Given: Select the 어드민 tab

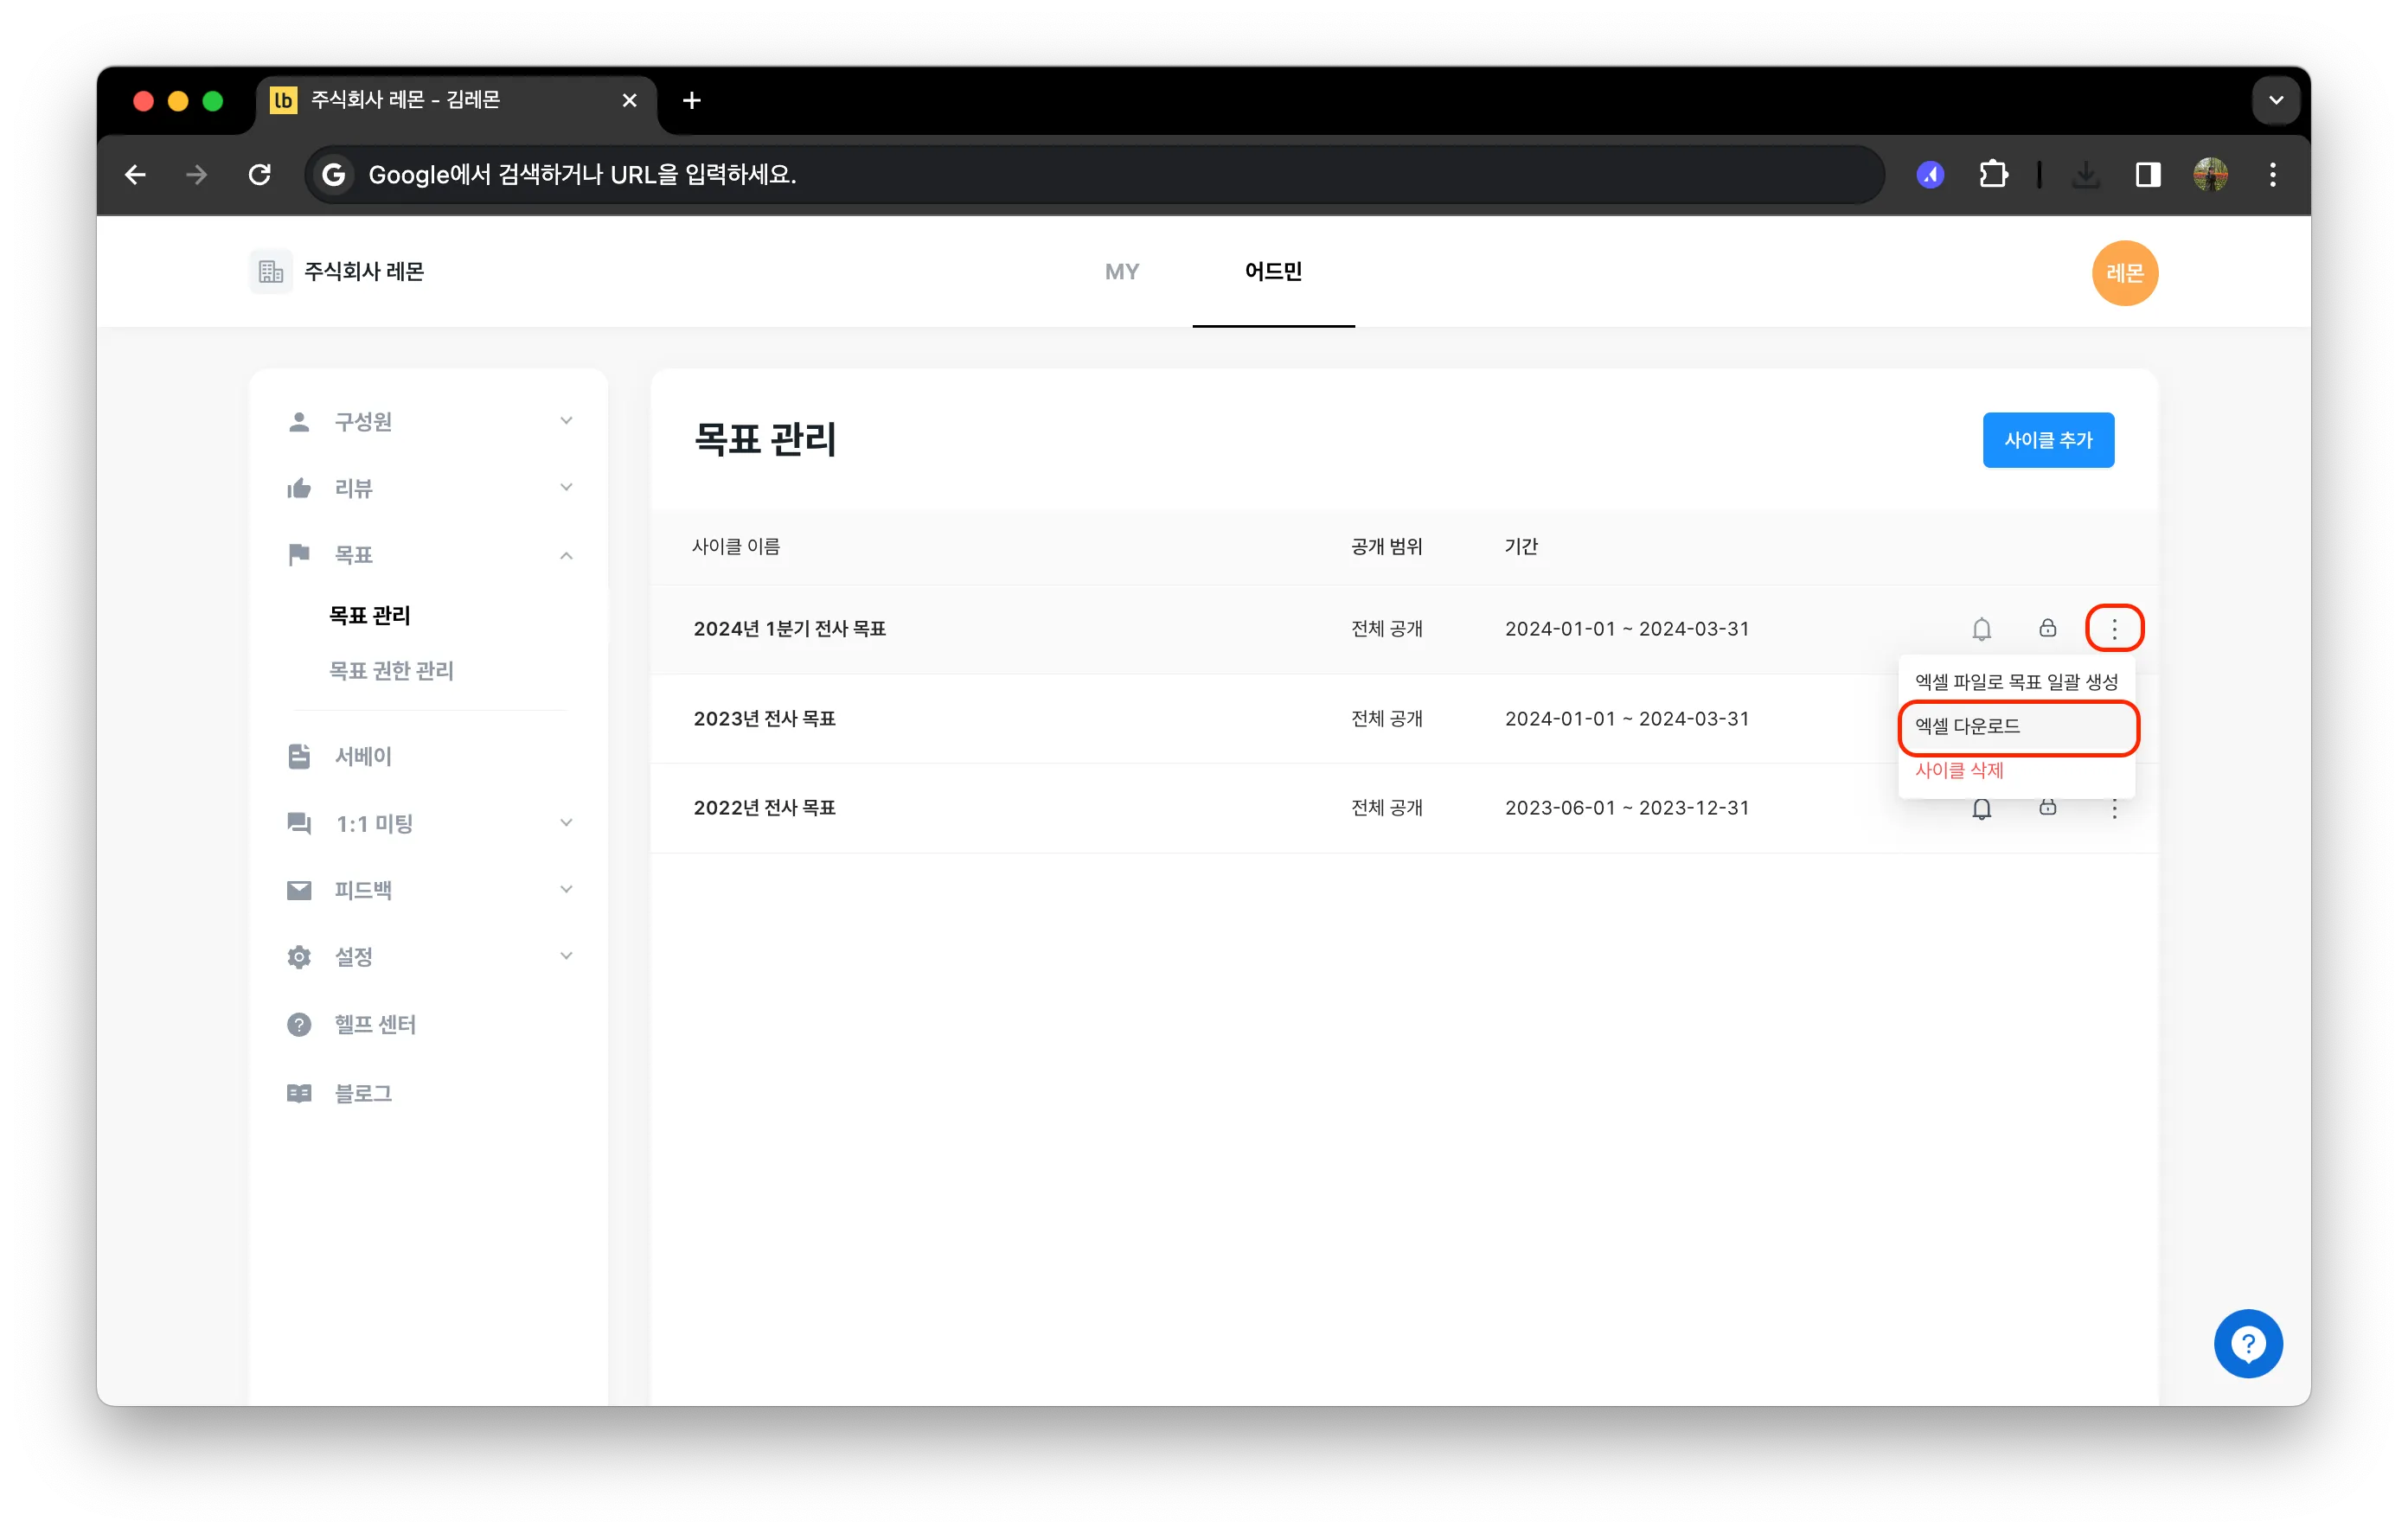Looking at the screenshot, I should (1272, 271).
